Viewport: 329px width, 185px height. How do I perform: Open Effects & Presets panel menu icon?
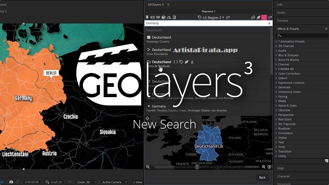[x=326, y=29]
